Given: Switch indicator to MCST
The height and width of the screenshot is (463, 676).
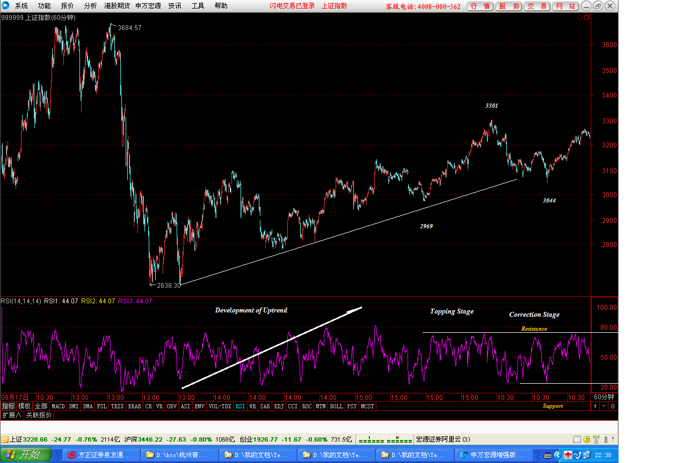Looking at the screenshot, I should click(x=367, y=406).
